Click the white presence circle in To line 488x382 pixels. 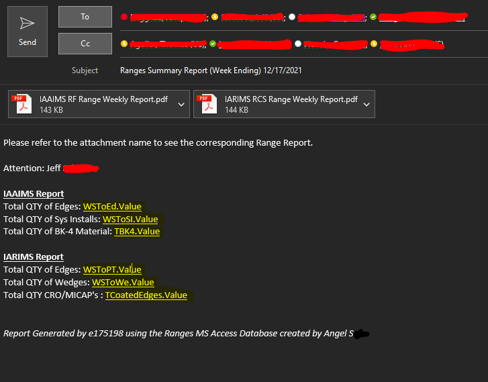coord(291,17)
